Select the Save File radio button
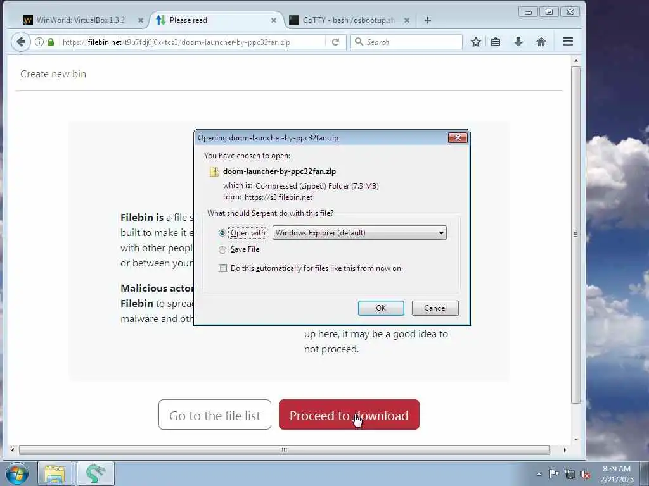This screenshot has height=486, width=649. [222, 249]
